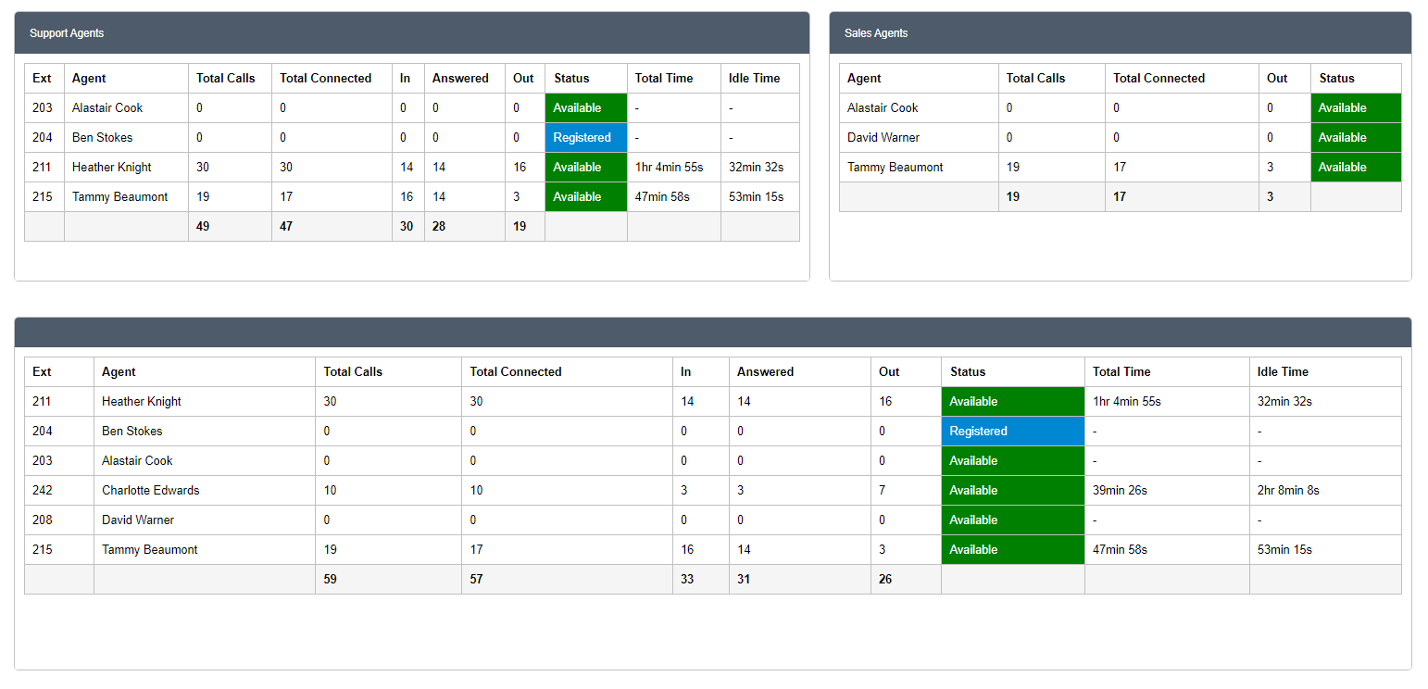Select Total Connected header in Support Agents table
This screenshot has width=1428, height=689.
point(326,79)
